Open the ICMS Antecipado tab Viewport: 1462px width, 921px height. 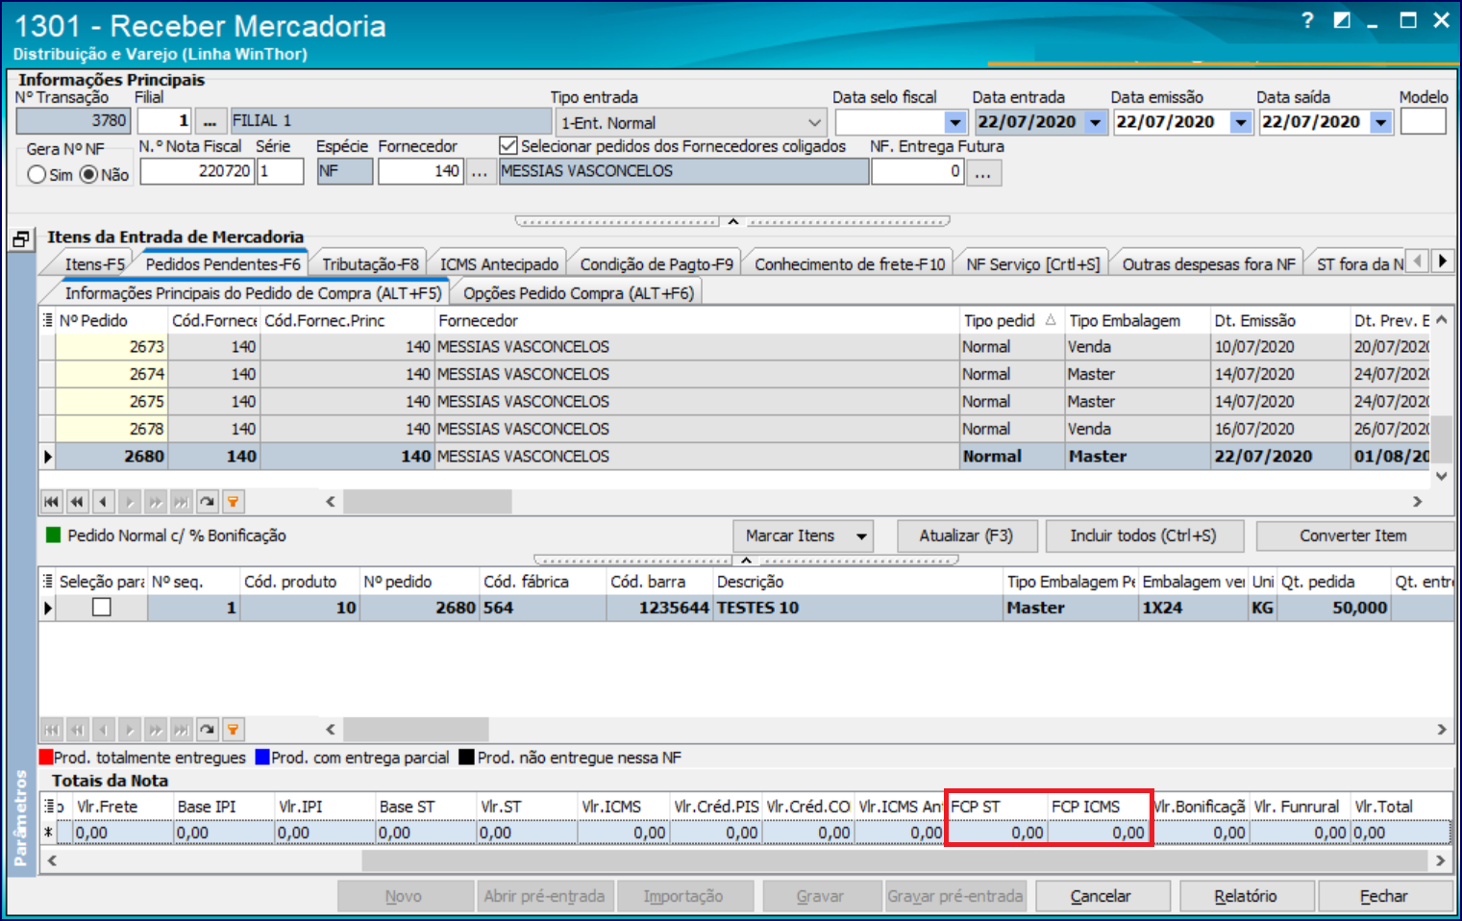499,264
